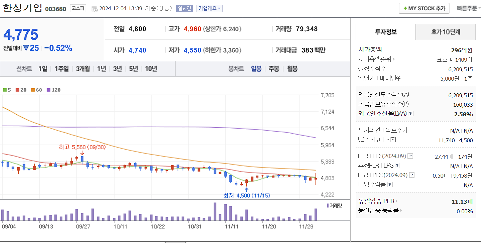This screenshot has width=481, height=243.
Task: Click the clock icon beside the date
Action: coord(94,8)
